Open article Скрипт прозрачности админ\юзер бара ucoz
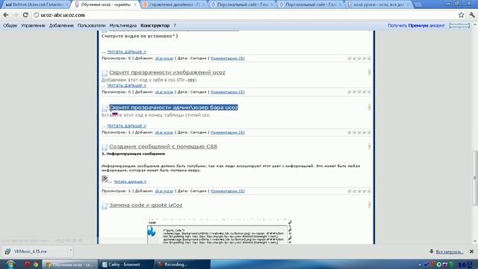 point(173,108)
